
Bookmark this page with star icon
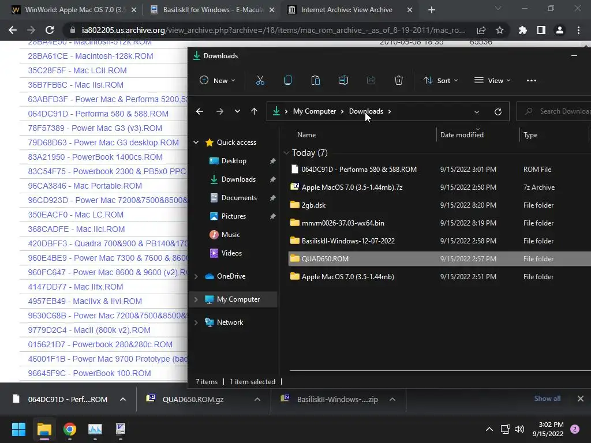click(x=500, y=30)
